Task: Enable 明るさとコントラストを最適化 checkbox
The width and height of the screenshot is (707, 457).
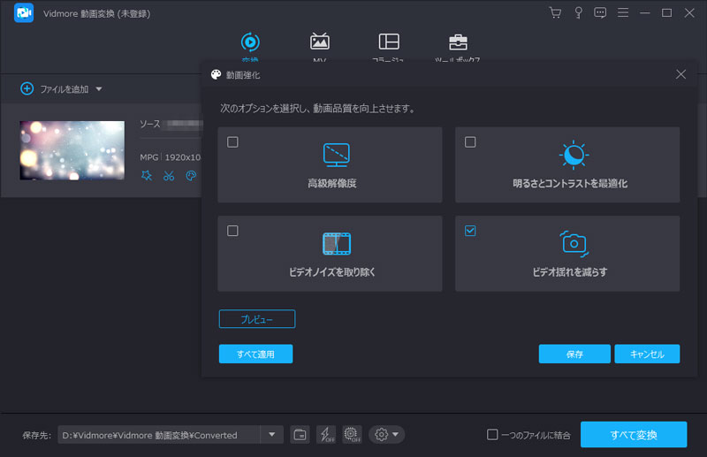Action: tap(470, 142)
